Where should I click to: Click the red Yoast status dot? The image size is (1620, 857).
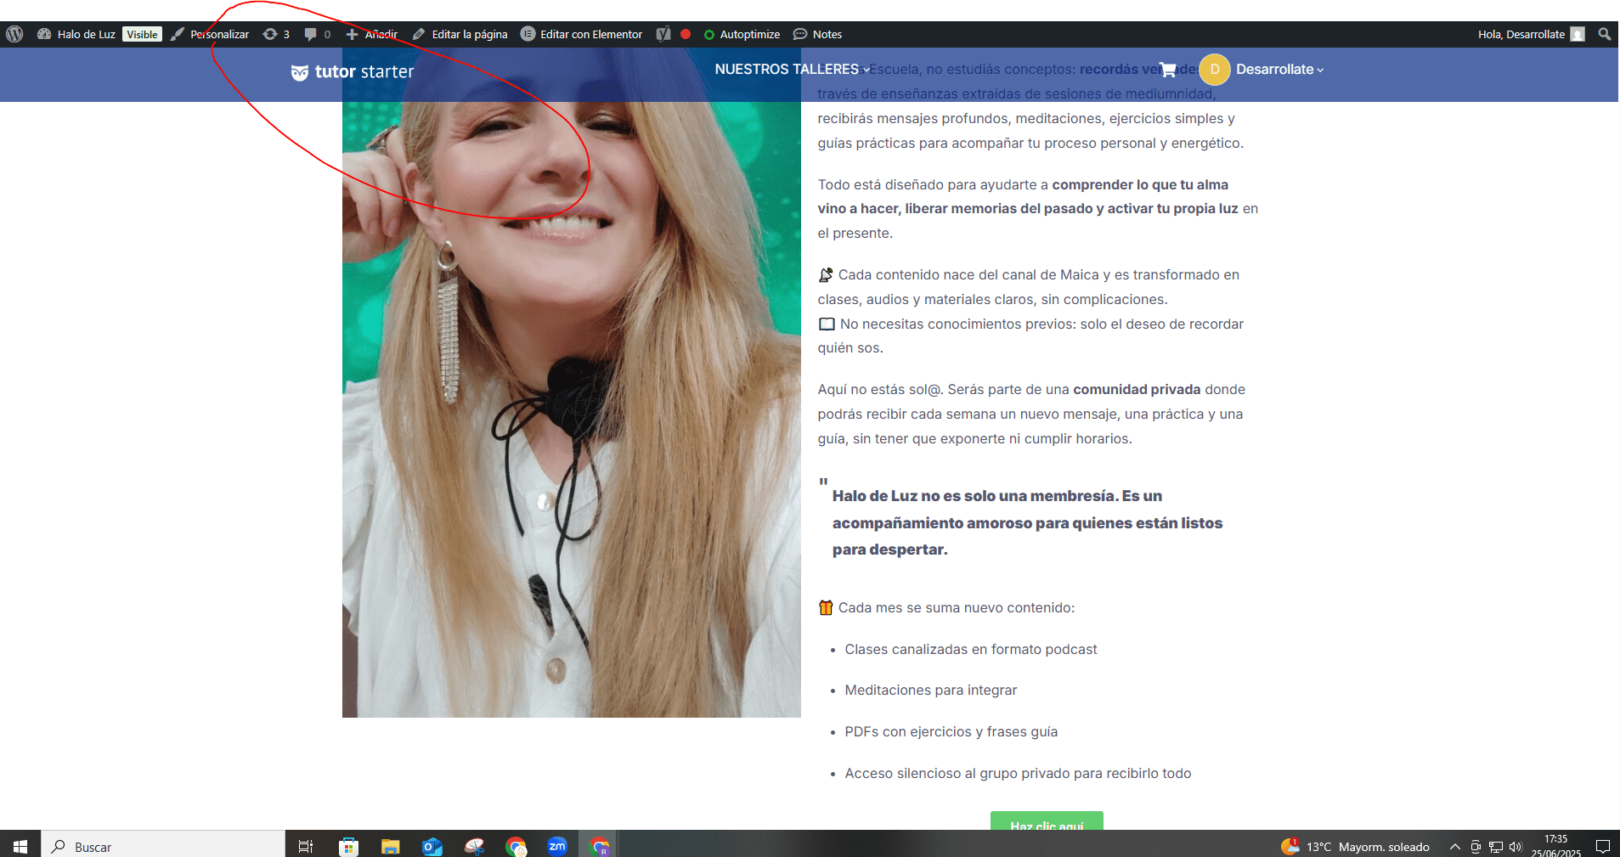coord(686,34)
